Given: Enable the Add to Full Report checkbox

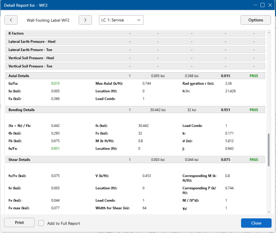Looking at the screenshot, I should [x=41, y=223].
